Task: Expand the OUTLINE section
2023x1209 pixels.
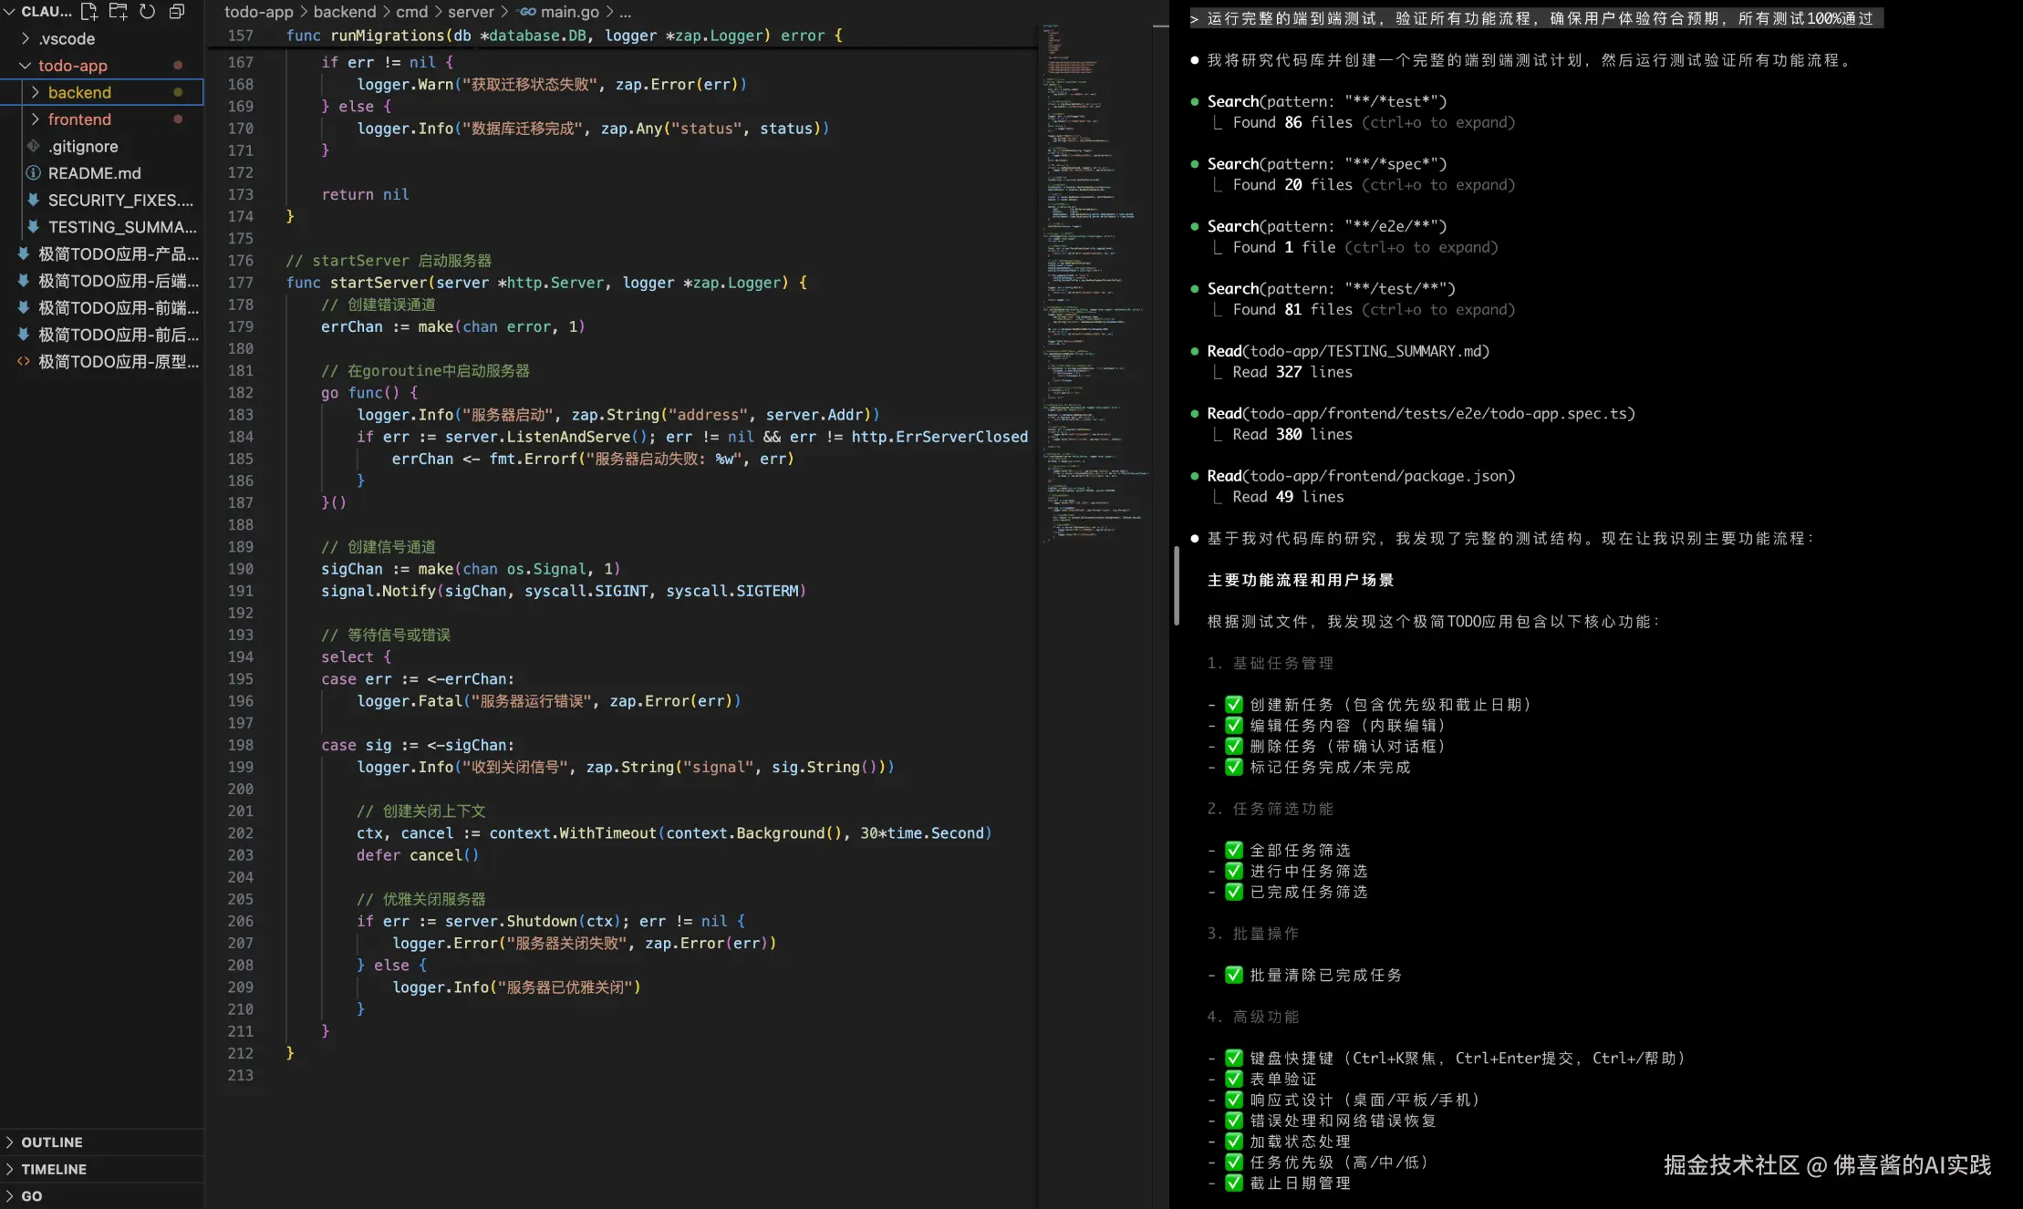Action: click(x=51, y=1142)
